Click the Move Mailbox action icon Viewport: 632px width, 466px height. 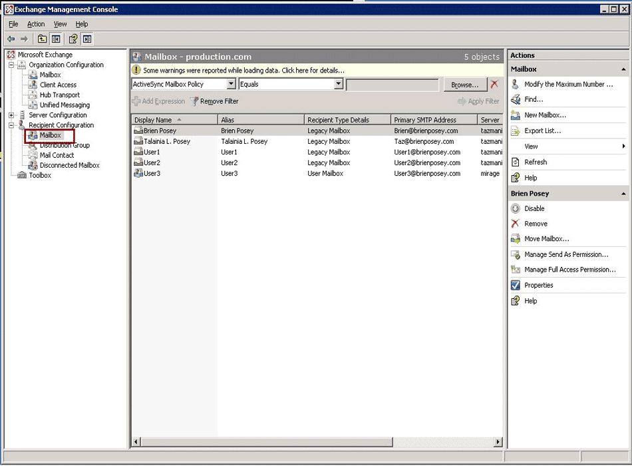tap(515, 239)
